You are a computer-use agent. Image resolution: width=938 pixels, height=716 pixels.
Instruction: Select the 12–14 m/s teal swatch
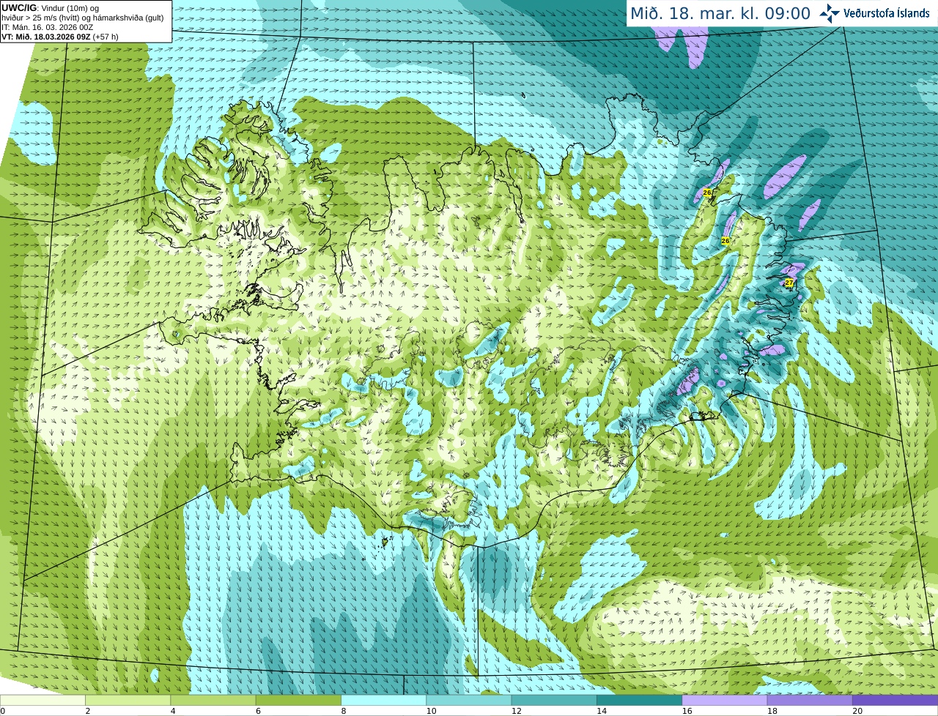coord(554,700)
